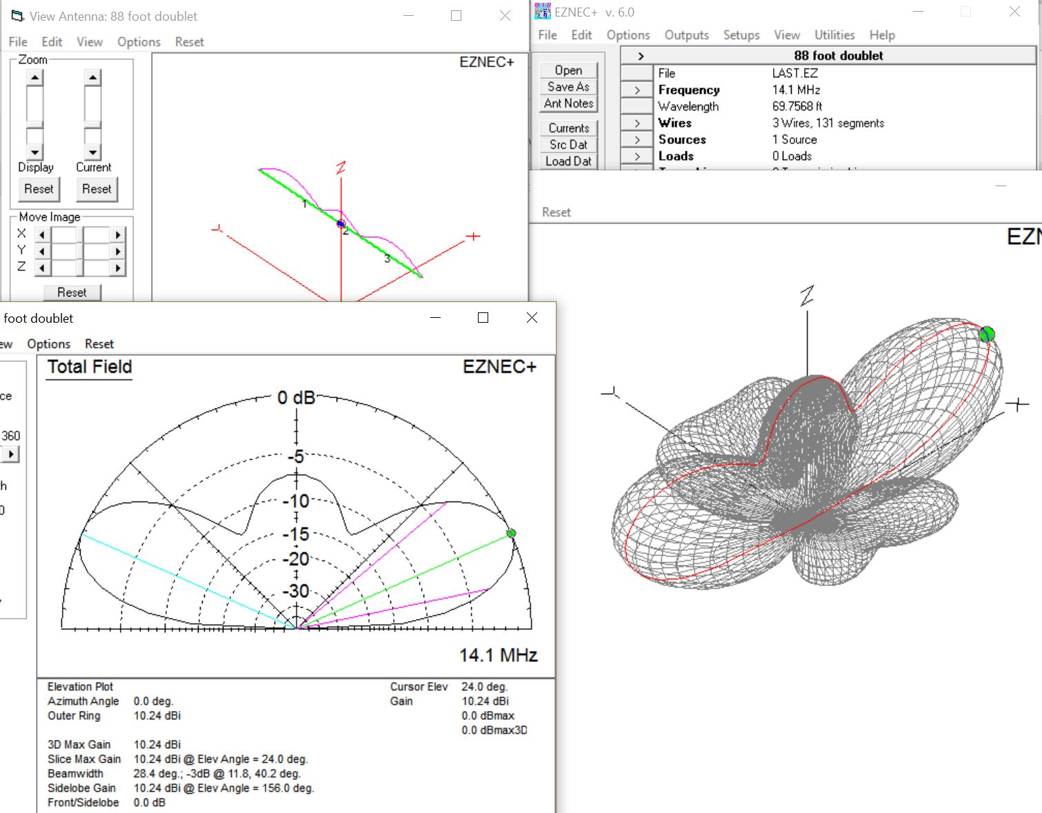The image size is (1042, 813).
Task: Click the Load Dat button
Action: point(568,161)
